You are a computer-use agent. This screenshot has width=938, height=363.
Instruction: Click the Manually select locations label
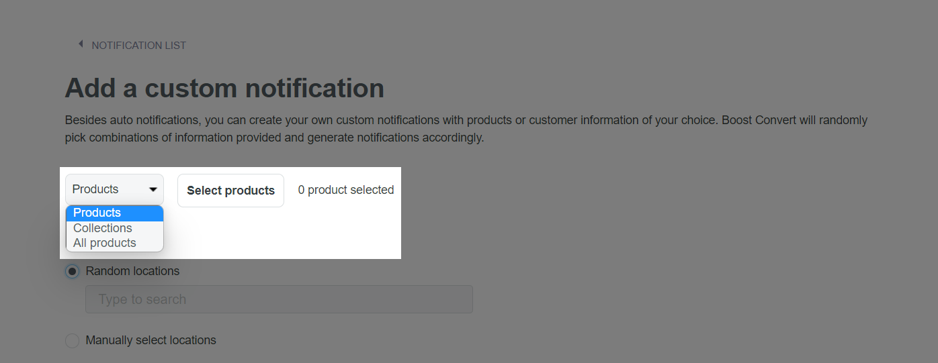[151, 340]
